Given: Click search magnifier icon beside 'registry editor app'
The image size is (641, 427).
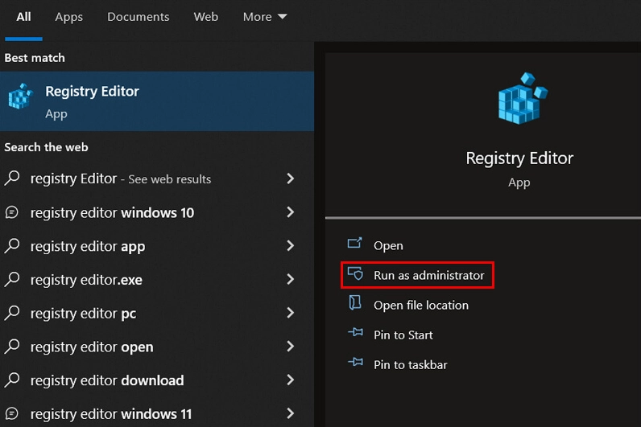Looking at the screenshot, I should pyautogui.click(x=12, y=245).
